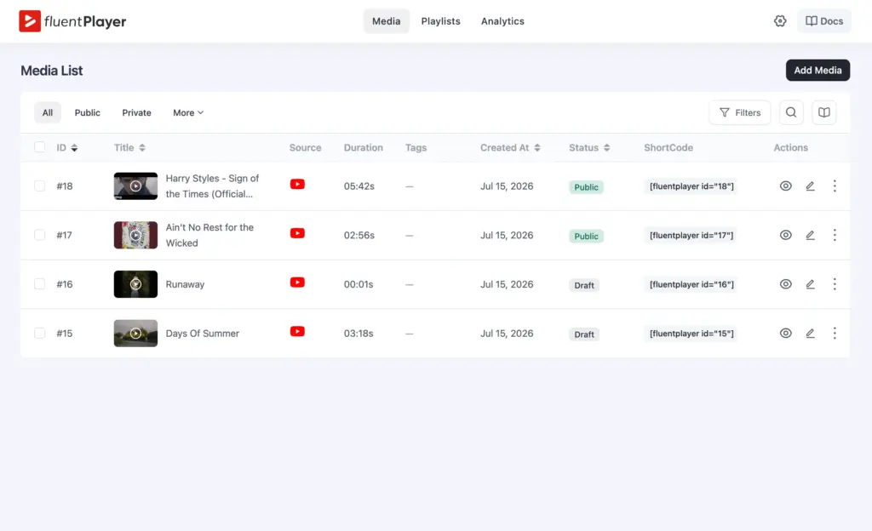The width and height of the screenshot is (872, 531).
Task: Click the duration 05:42s cell
Action: coord(359,186)
